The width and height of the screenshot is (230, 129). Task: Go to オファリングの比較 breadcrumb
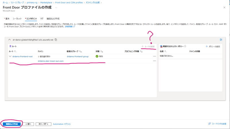point(93,3)
